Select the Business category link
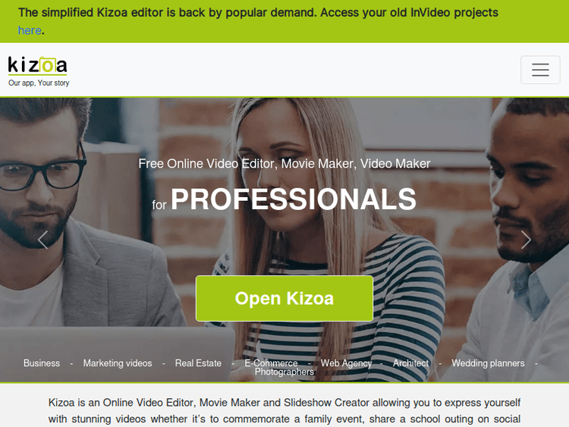 pos(42,363)
